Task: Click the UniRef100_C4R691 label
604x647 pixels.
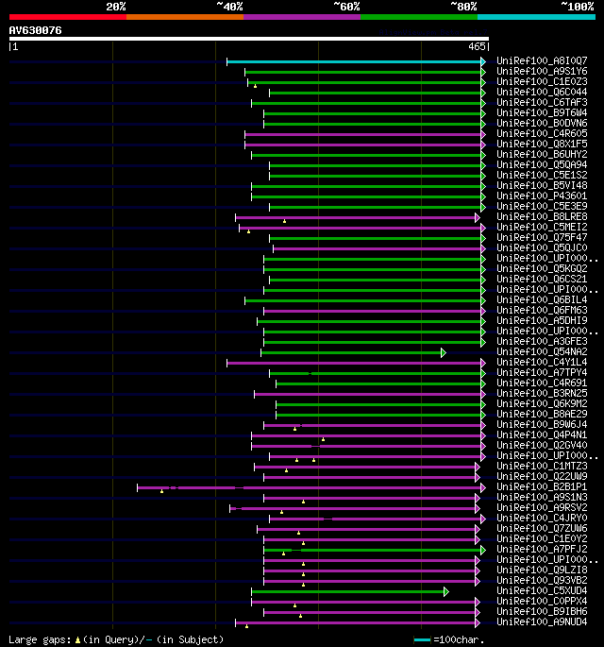Action: (x=542, y=383)
